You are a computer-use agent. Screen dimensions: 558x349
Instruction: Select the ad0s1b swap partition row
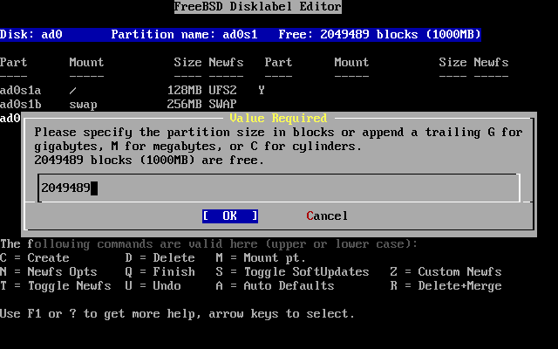(119, 105)
